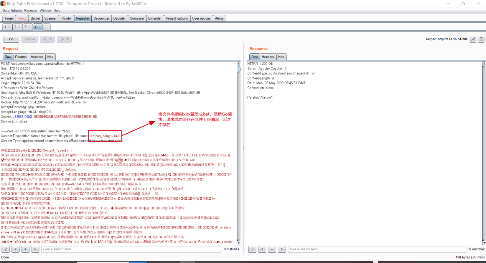Open the Help menu
Screen dimensions: 486x263
click(x=57, y=10)
